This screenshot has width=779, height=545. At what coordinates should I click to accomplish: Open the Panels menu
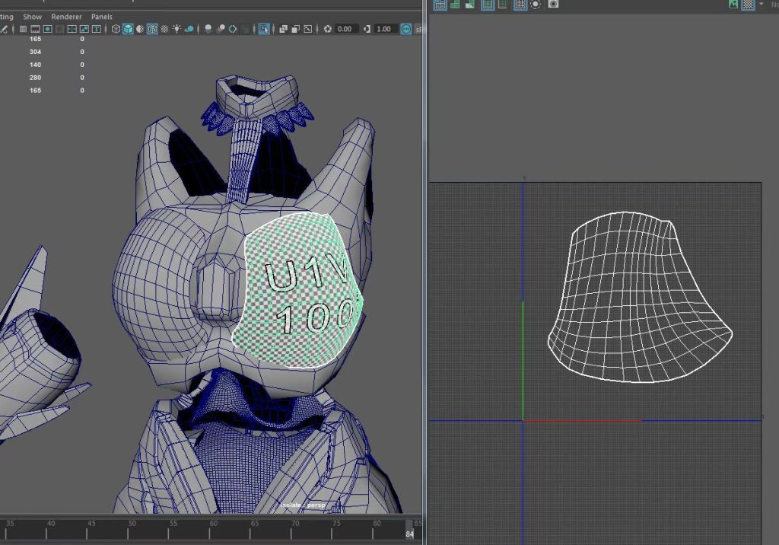102,17
